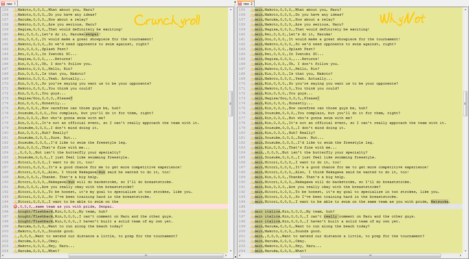Viewport: 469px width, 259px height.
Task: Click the file icon on the 'new 2' tab
Action: click(x=240, y=4)
